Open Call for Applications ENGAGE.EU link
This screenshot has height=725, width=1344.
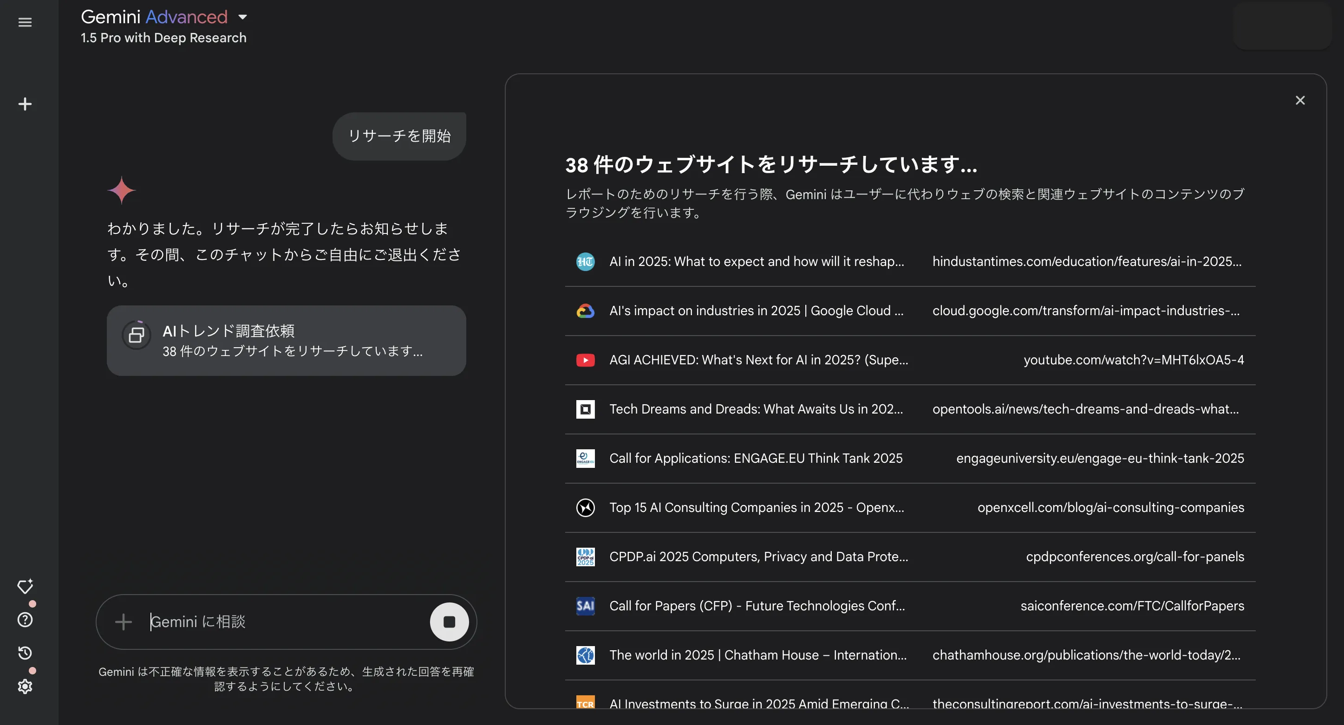(756, 459)
